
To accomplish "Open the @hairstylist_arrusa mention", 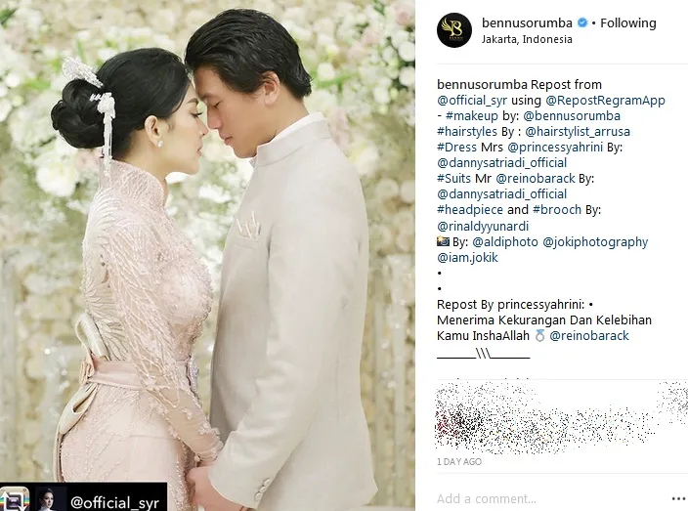I will tap(578, 132).
